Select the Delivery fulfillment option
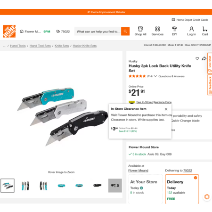 (x=182, y=189)
